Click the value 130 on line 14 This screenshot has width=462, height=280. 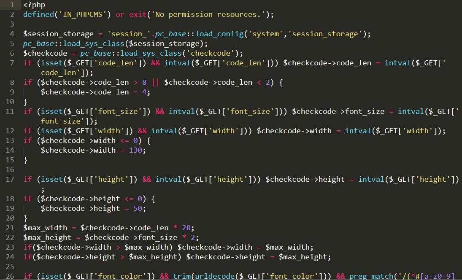(x=135, y=151)
